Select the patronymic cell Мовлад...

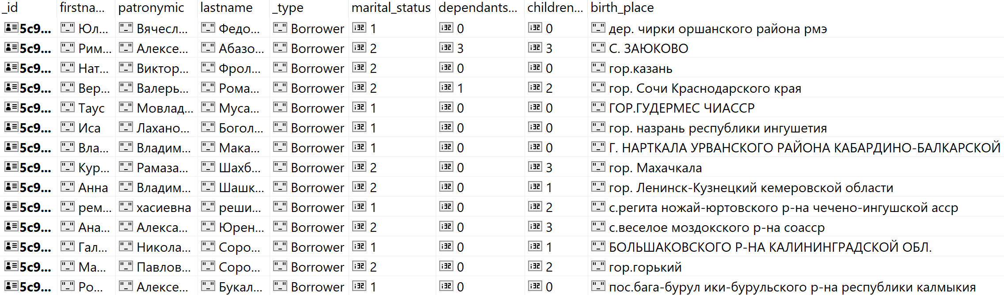point(164,108)
